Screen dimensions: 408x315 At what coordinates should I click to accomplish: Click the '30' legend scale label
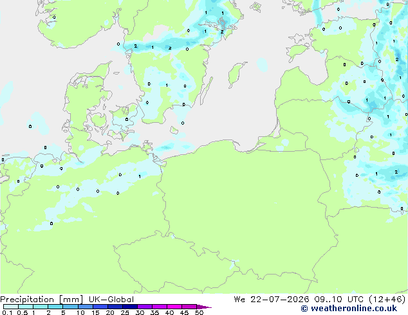coord(140,312)
